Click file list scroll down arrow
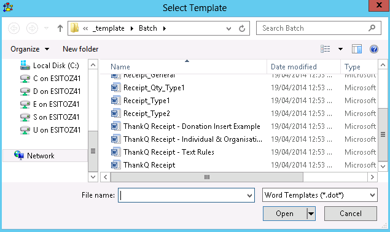Viewport: 390px width, 232px height. (383, 166)
